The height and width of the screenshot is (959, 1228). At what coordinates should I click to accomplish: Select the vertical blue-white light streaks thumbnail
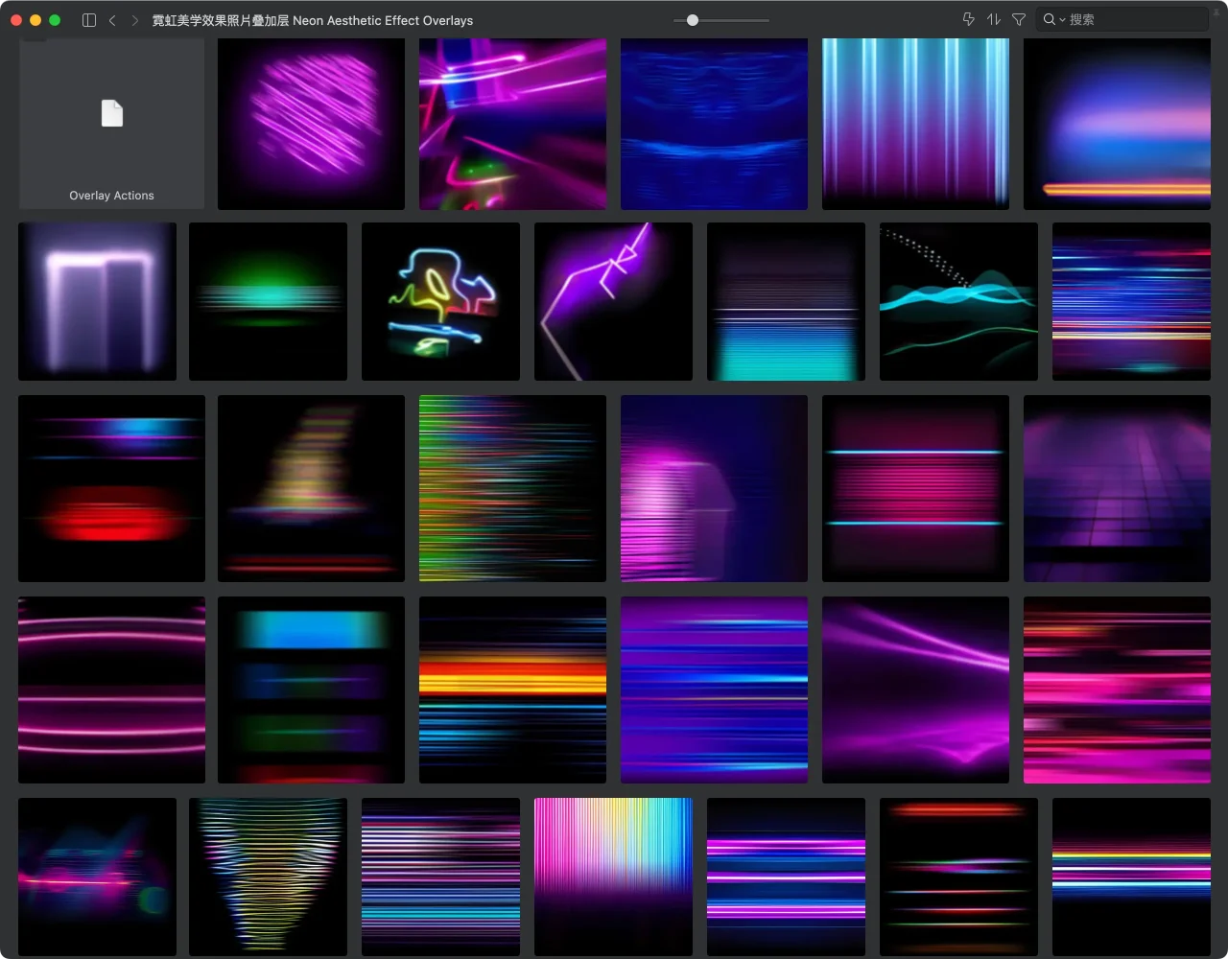click(915, 124)
